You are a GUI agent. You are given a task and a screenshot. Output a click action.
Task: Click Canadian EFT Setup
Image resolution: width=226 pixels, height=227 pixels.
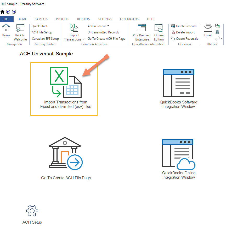click(45, 38)
